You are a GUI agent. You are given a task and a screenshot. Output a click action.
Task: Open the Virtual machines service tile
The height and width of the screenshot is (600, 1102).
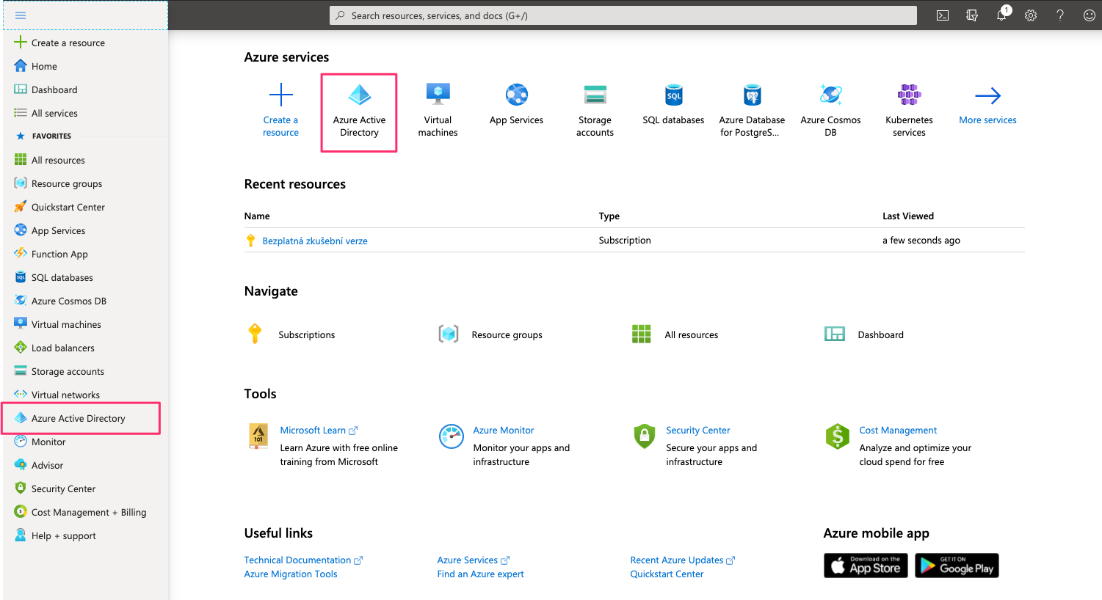tap(438, 111)
